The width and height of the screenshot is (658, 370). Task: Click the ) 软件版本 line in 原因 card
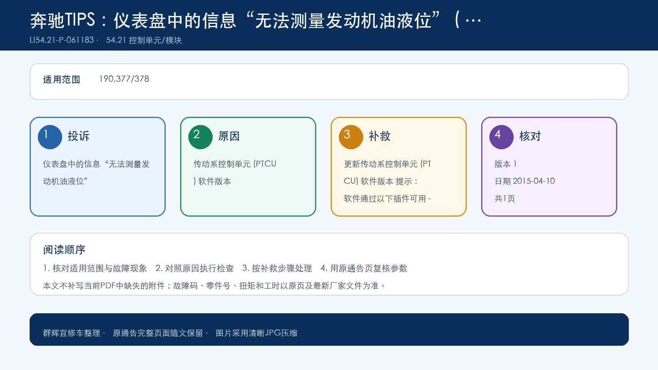(x=212, y=181)
